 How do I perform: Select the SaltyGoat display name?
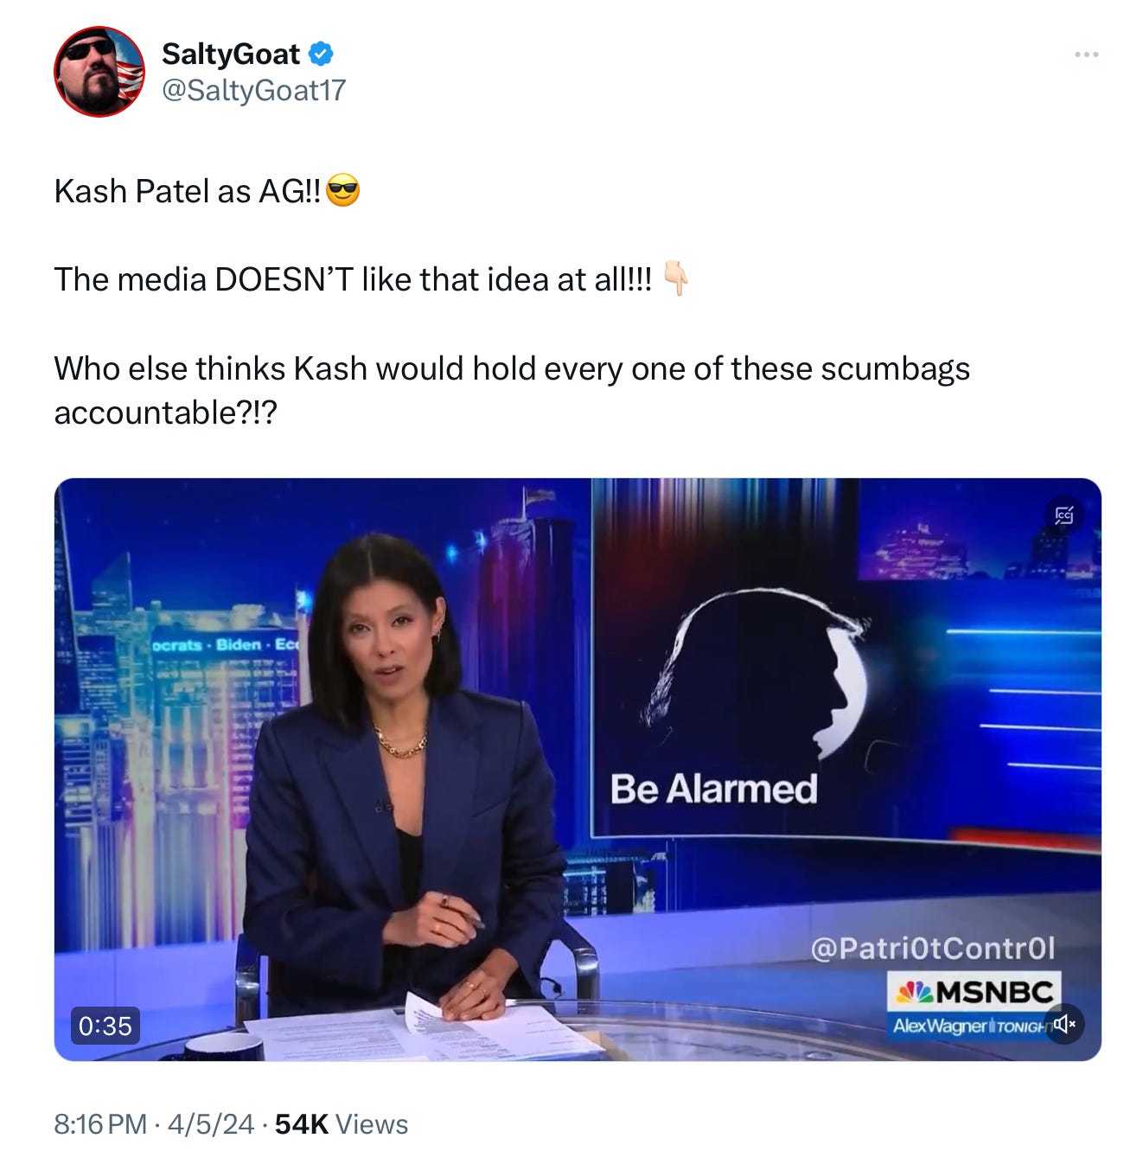click(231, 54)
